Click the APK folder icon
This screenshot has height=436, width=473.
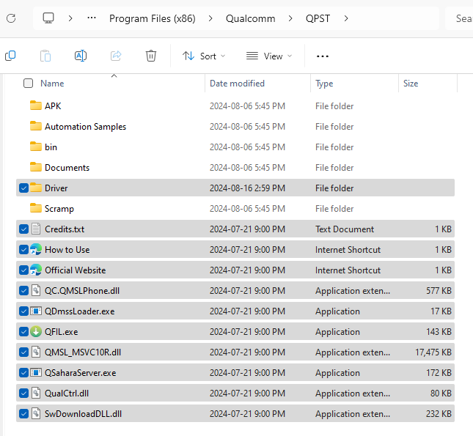click(x=36, y=106)
